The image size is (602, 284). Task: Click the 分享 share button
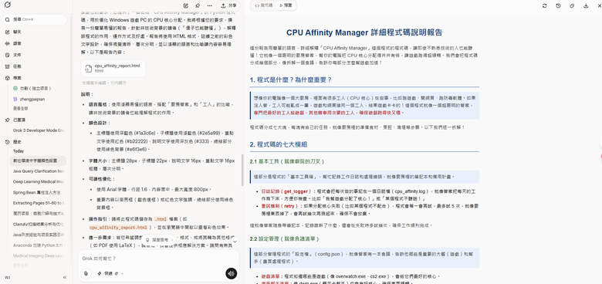pyautogui.click(x=228, y=5)
